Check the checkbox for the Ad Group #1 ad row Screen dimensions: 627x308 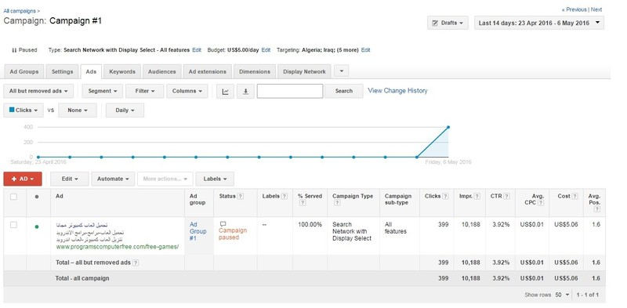click(13, 225)
